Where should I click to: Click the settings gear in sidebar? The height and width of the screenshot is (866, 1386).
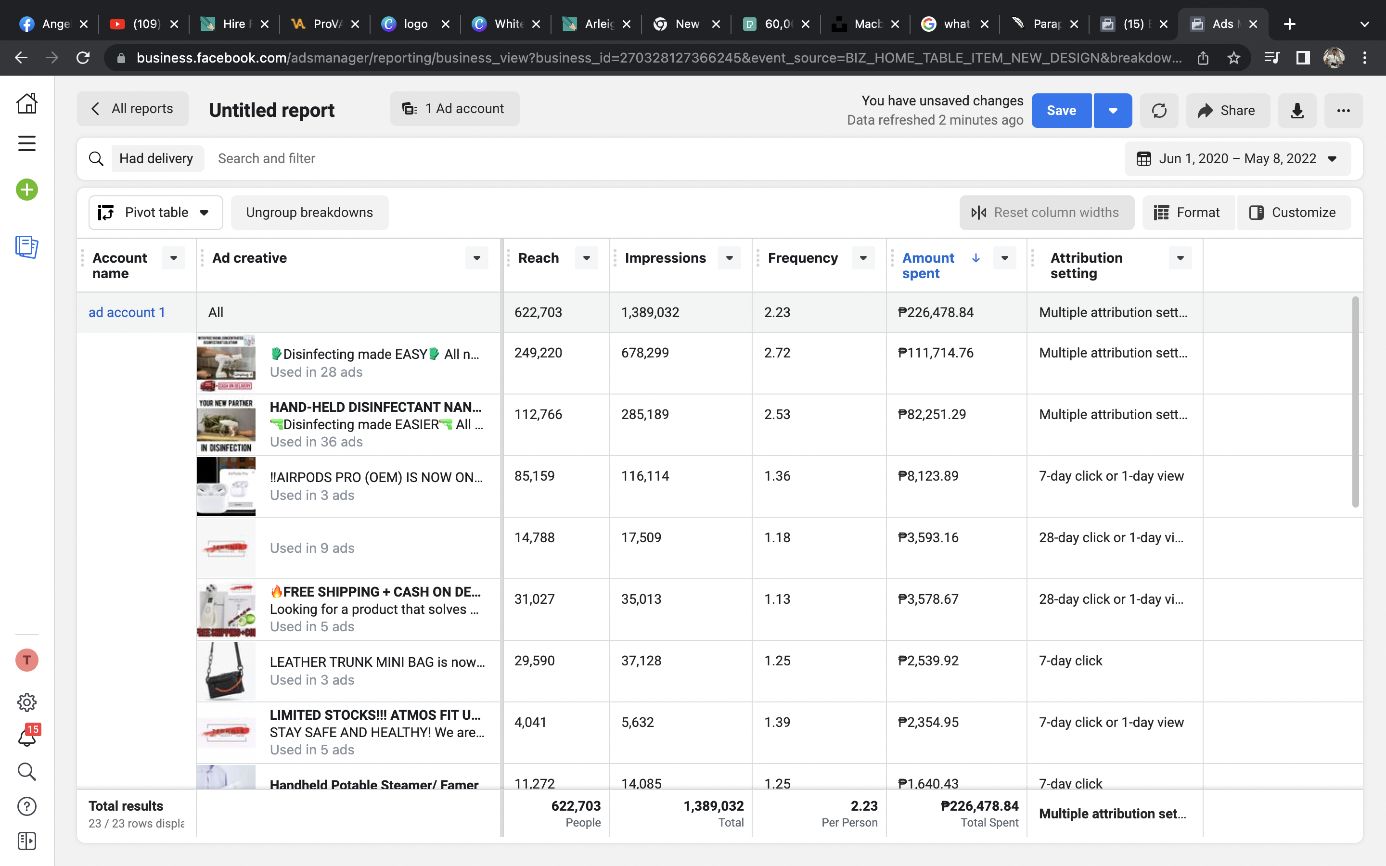(26, 702)
